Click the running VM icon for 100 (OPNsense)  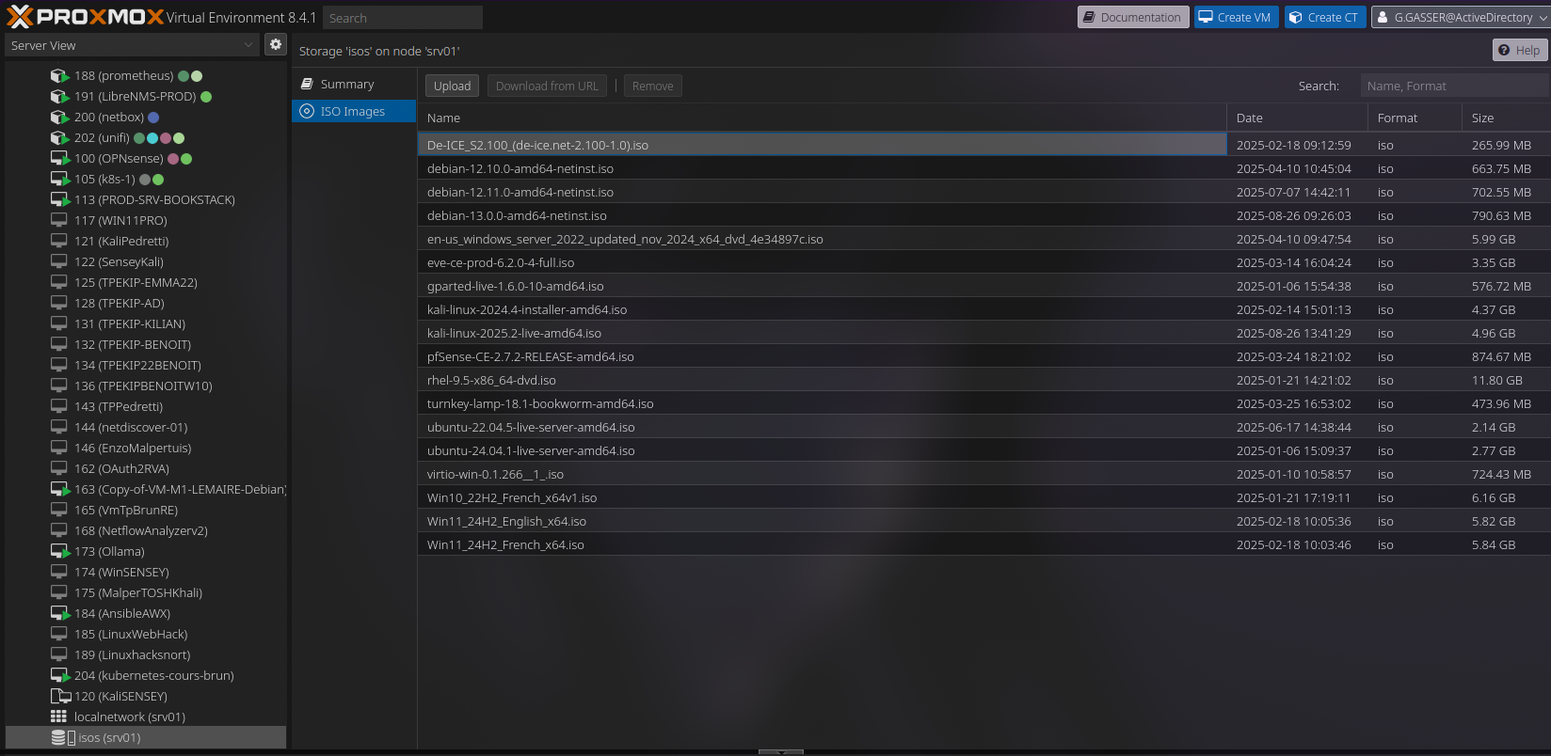59,159
